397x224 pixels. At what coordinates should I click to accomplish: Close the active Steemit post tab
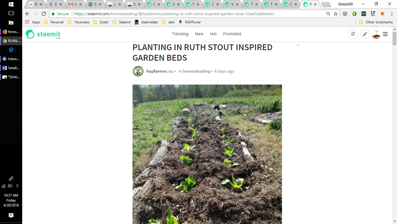(315, 4)
